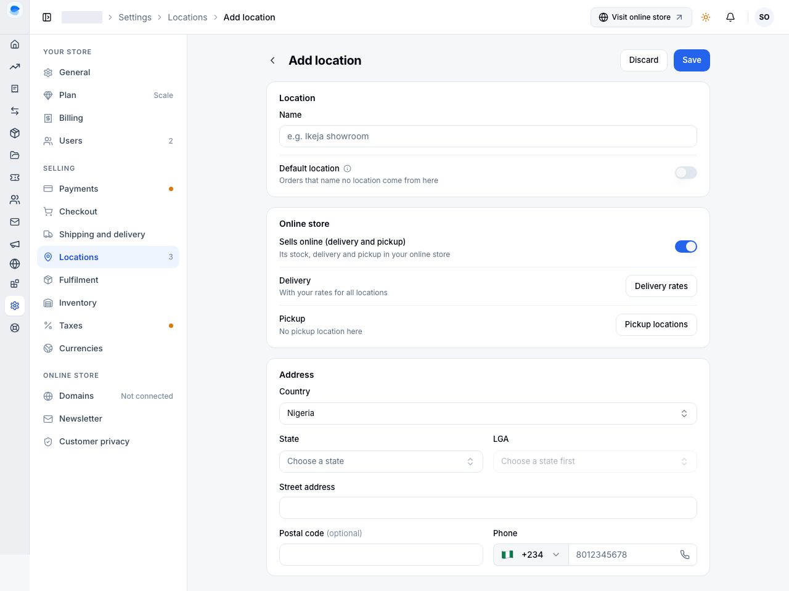The width and height of the screenshot is (789, 591).
Task: Open the box icon in the left rail
Action: (15, 133)
